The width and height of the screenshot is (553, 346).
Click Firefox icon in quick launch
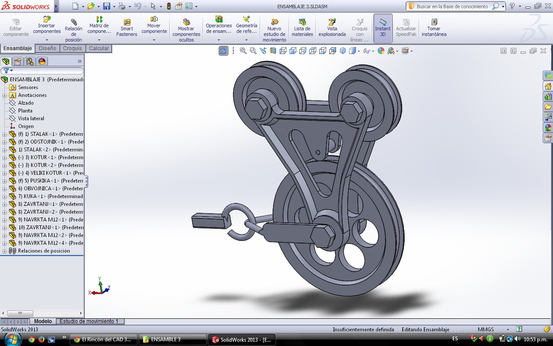[x=41, y=340]
